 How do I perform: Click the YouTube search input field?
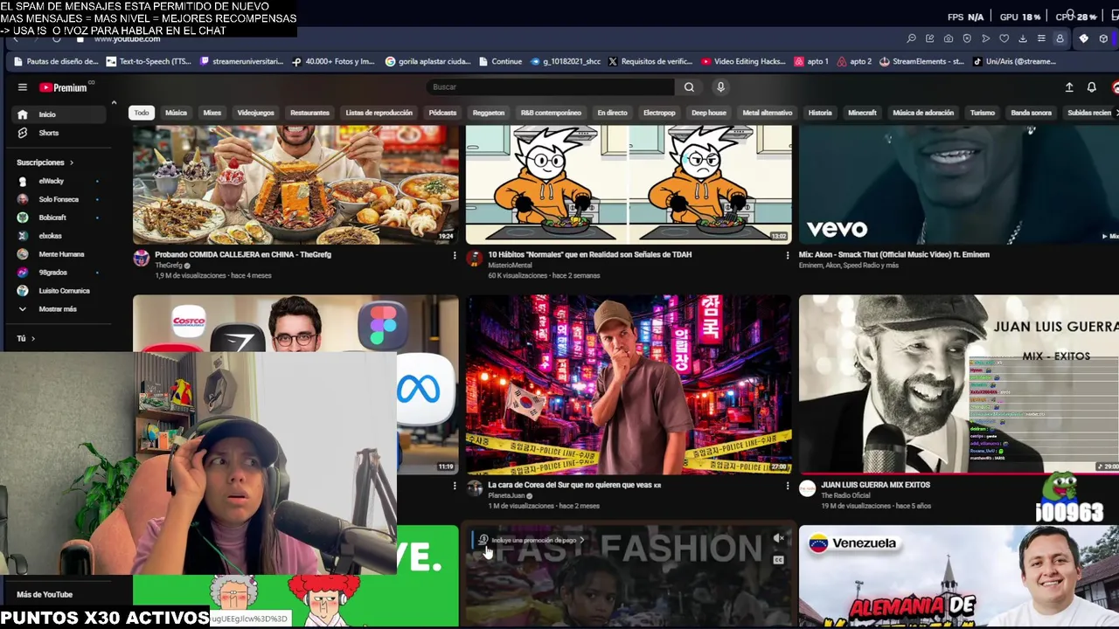tap(551, 86)
